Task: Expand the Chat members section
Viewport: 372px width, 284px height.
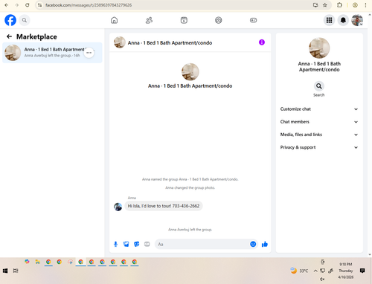Action: [x=319, y=122]
